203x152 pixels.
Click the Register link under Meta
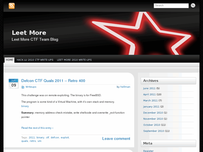pyautogui.click(x=148, y=151)
